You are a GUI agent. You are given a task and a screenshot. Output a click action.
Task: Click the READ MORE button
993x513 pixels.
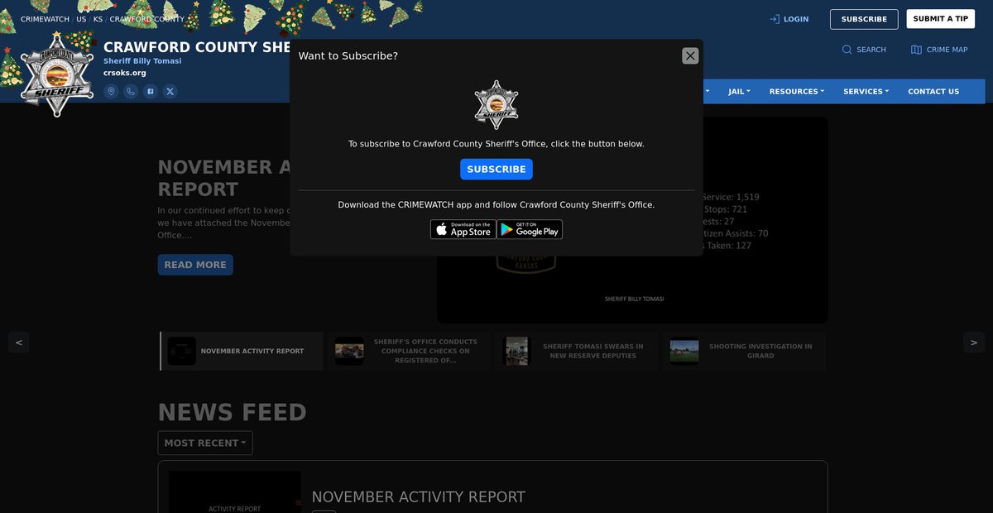[195, 265]
